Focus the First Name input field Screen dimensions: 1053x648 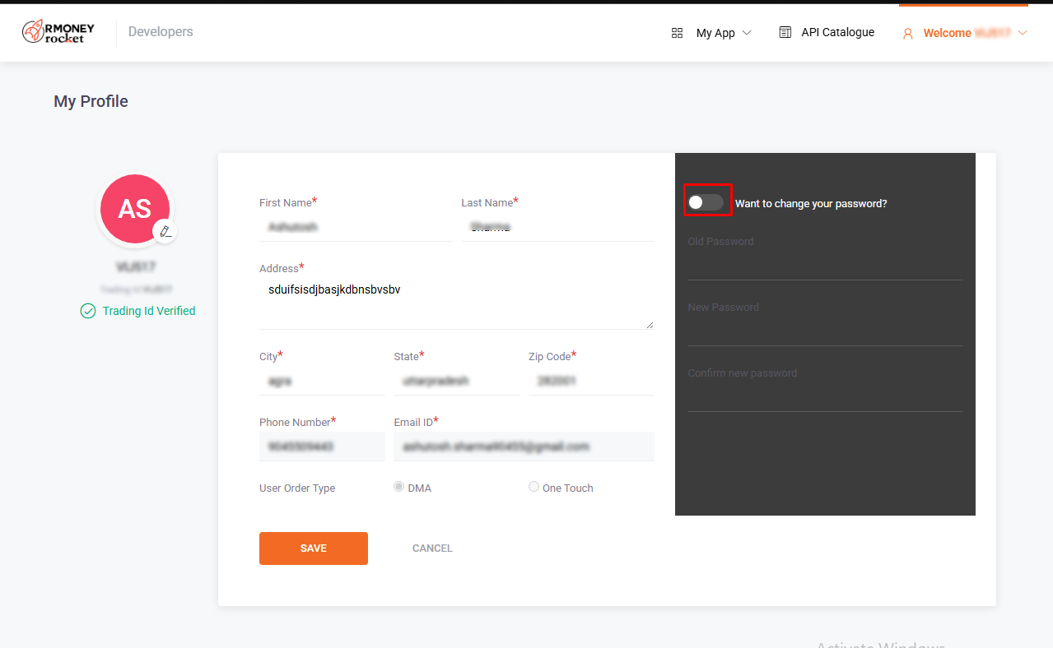[x=355, y=226]
